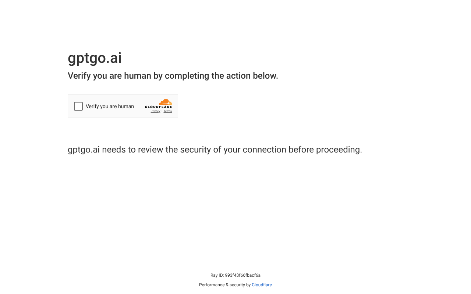Screen dimensions: 471x294
Task: Click the "Performance & security by" text
Action: click(224, 285)
